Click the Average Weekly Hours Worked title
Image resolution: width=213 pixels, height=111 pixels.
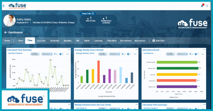tap(89, 50)
